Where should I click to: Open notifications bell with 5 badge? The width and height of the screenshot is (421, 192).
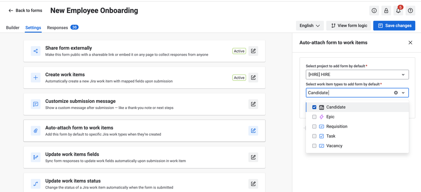click(x=398, y=11)
